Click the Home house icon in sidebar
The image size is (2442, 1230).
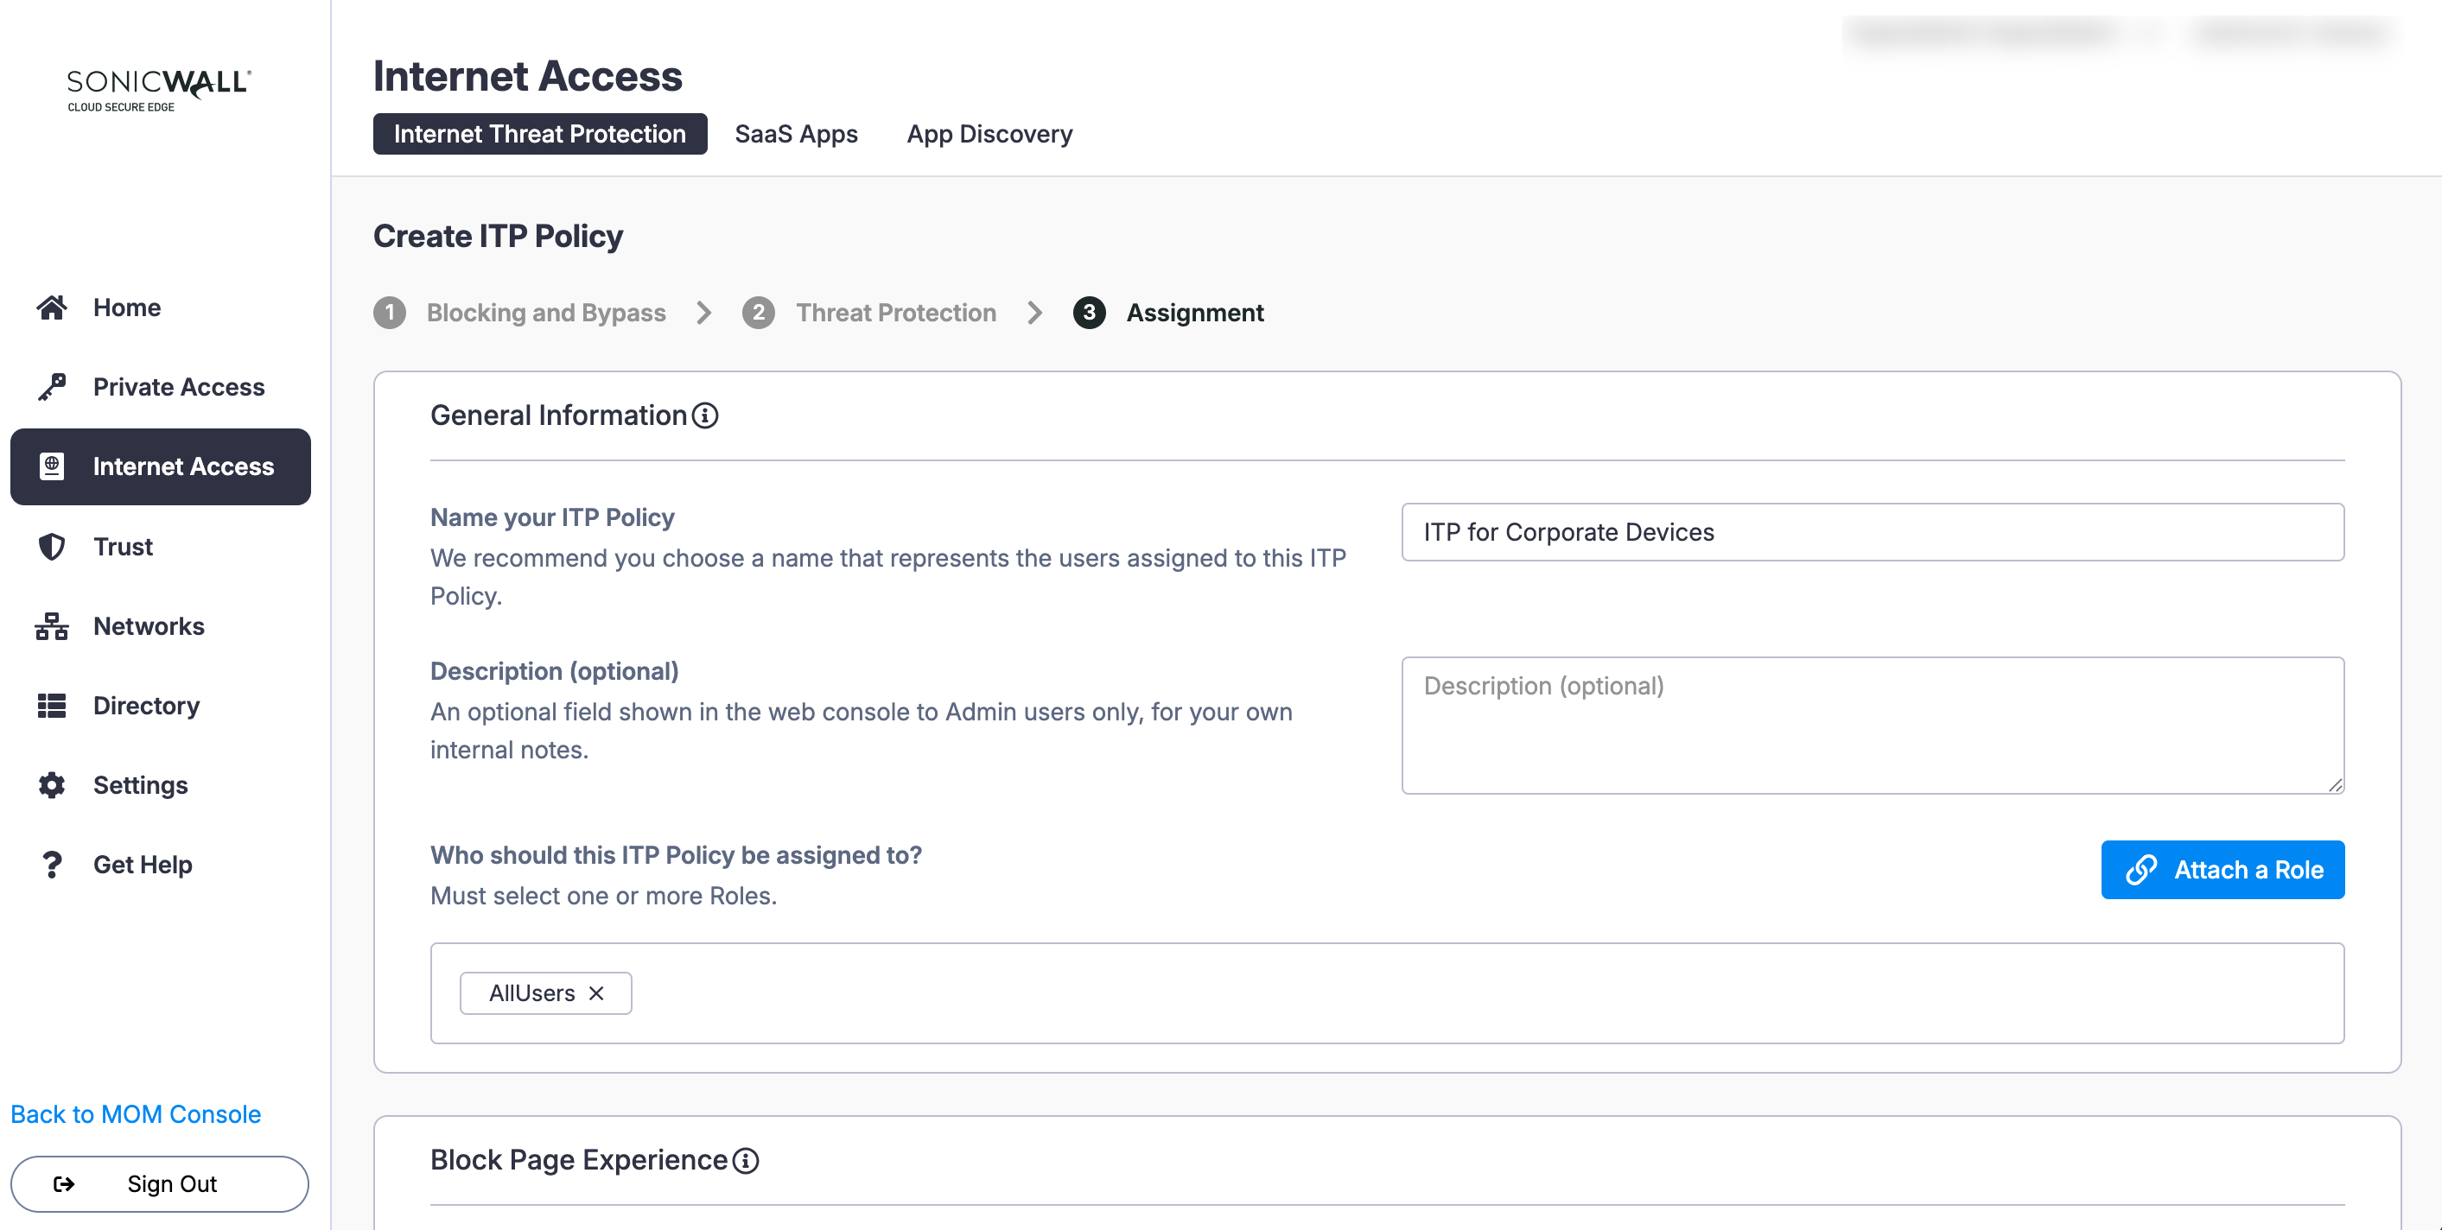(52, 307)
